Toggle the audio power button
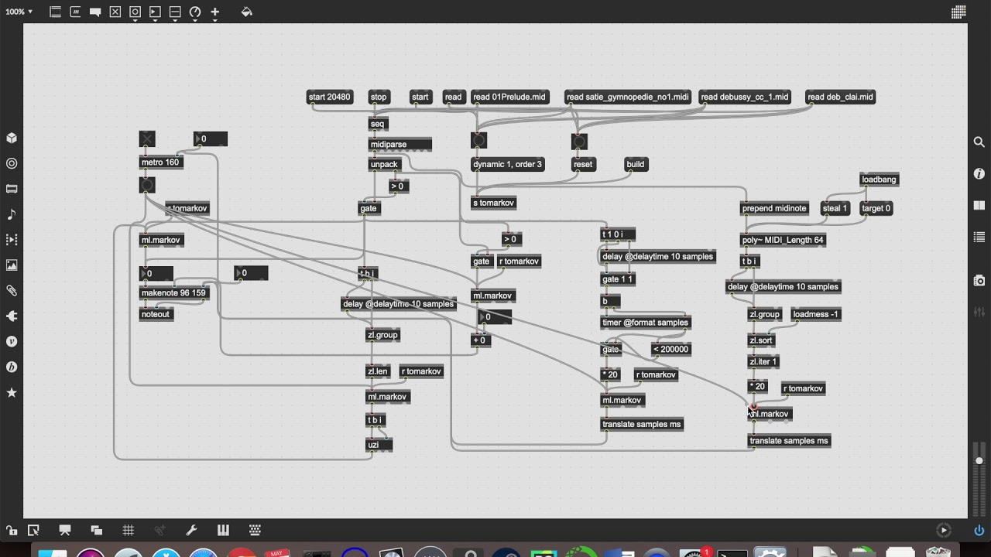Image resolution: width=991 pixels, height=557 pixels. tap(979, 531)
